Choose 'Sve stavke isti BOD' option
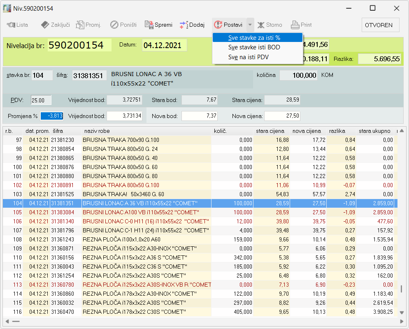The width and height of the screenshot is (409, 329). [254, 47]
